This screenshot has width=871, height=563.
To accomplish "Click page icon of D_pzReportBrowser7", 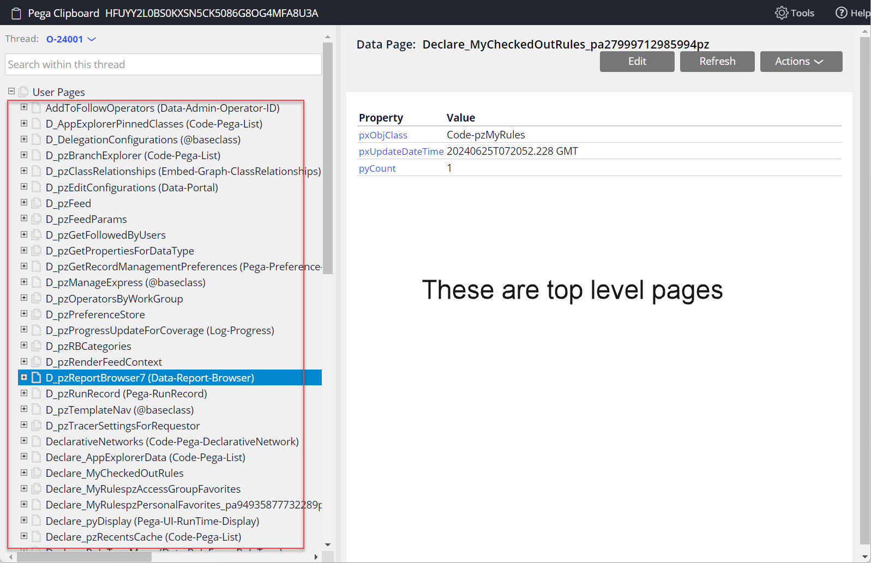I will point(37,378).
